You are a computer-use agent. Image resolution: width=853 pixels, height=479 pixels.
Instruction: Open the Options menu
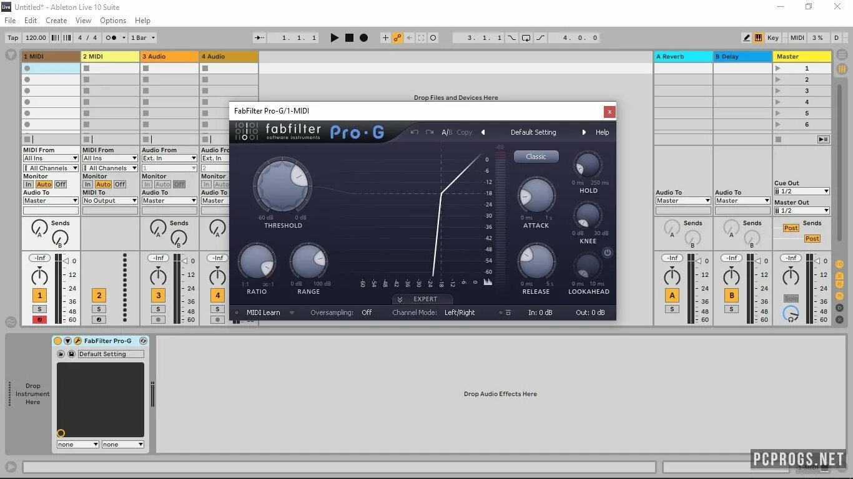pyautogui.click(x=113, y=21)
